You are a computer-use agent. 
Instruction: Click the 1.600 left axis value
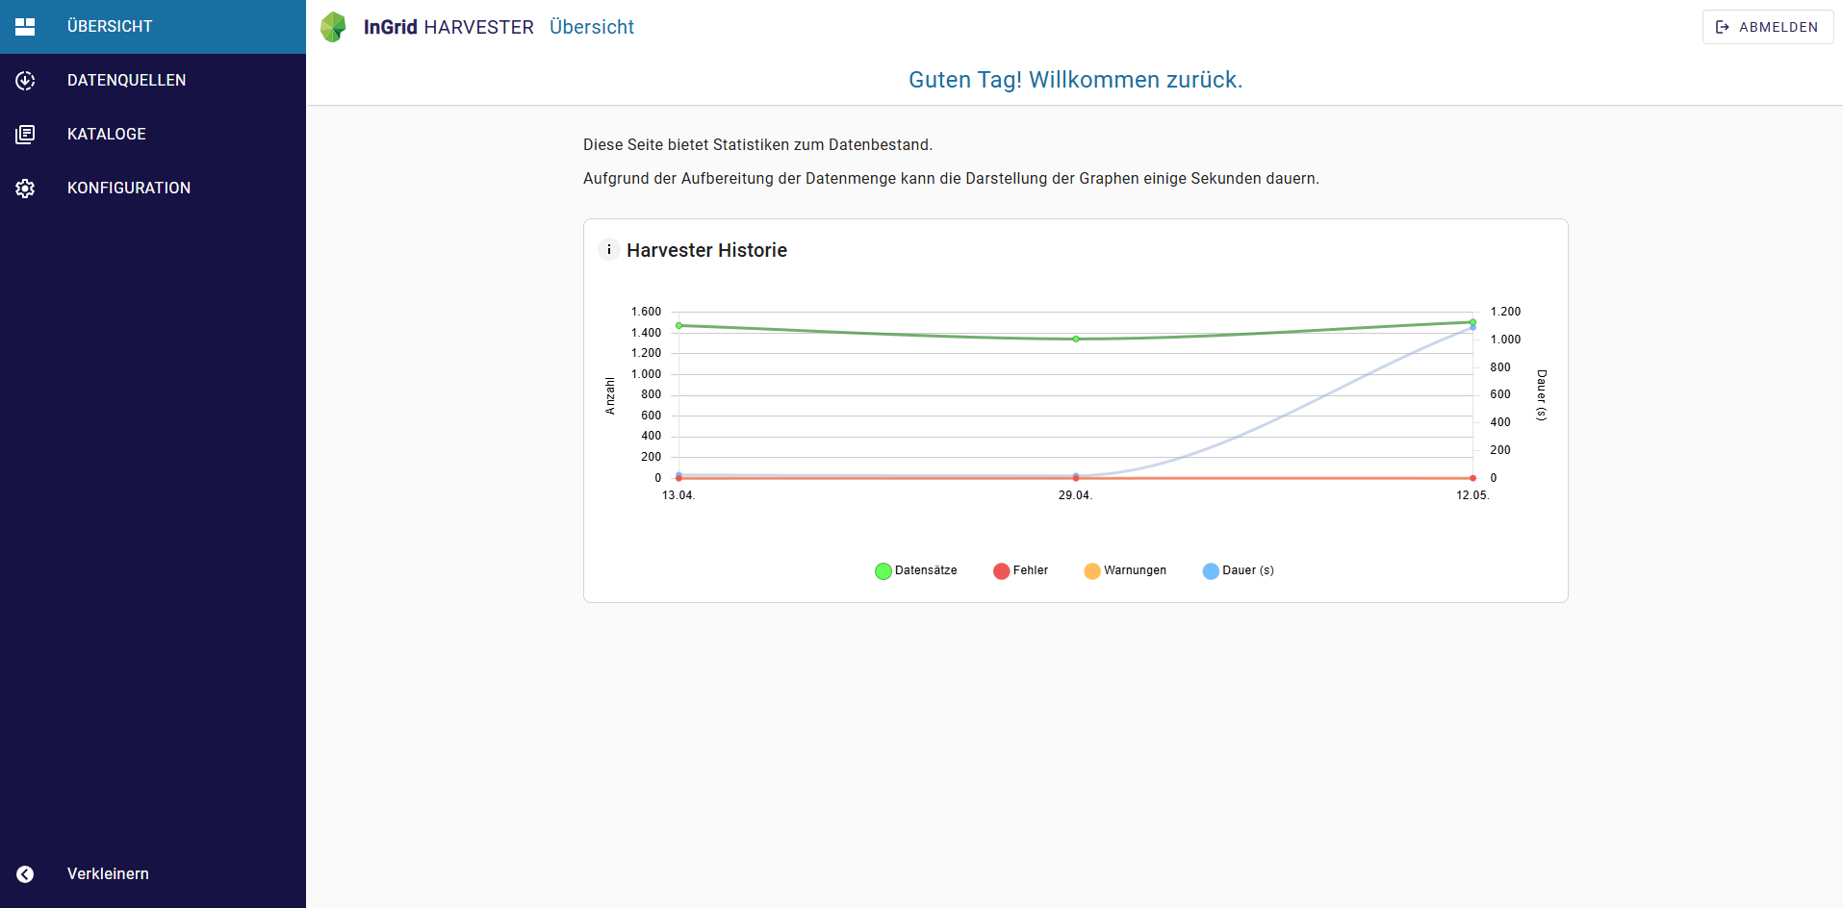pyautogui.click(x=646, y=312)
